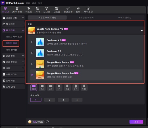Open the 스톡 비디오 sidebar item
148x128 pixels.
13,75
